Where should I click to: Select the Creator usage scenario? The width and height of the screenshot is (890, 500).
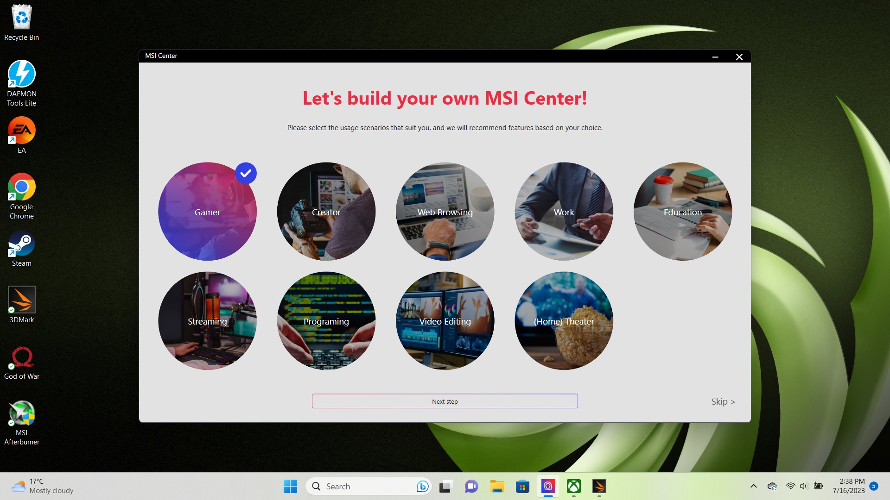326,212
